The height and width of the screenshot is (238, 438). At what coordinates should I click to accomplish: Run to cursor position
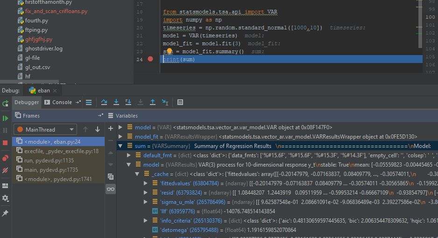[x=165, y=102]
